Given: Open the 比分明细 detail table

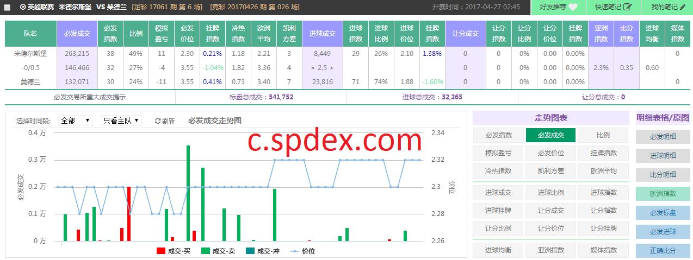Looking at the screenshot, I should click(663, 174).
